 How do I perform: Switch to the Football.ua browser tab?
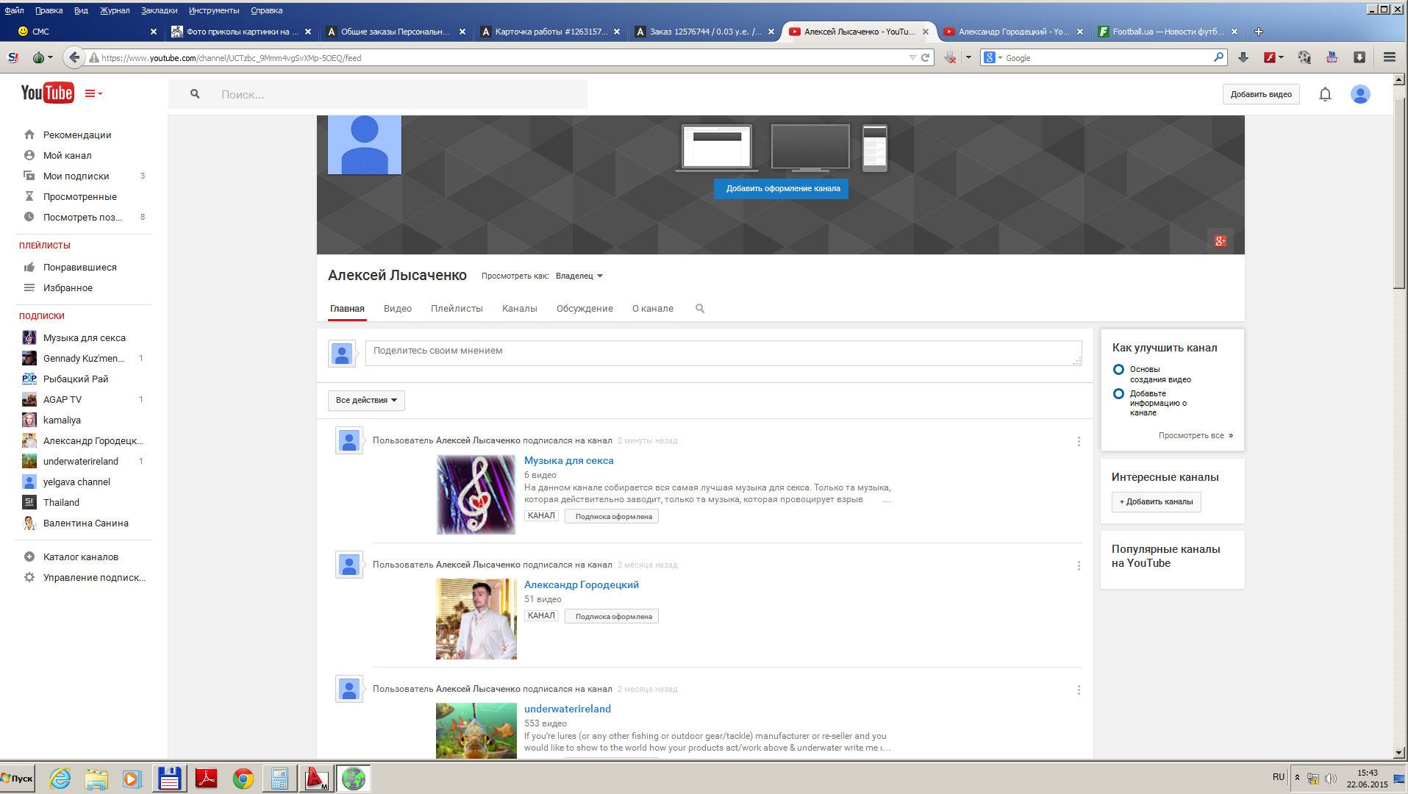coord(1168,32)
